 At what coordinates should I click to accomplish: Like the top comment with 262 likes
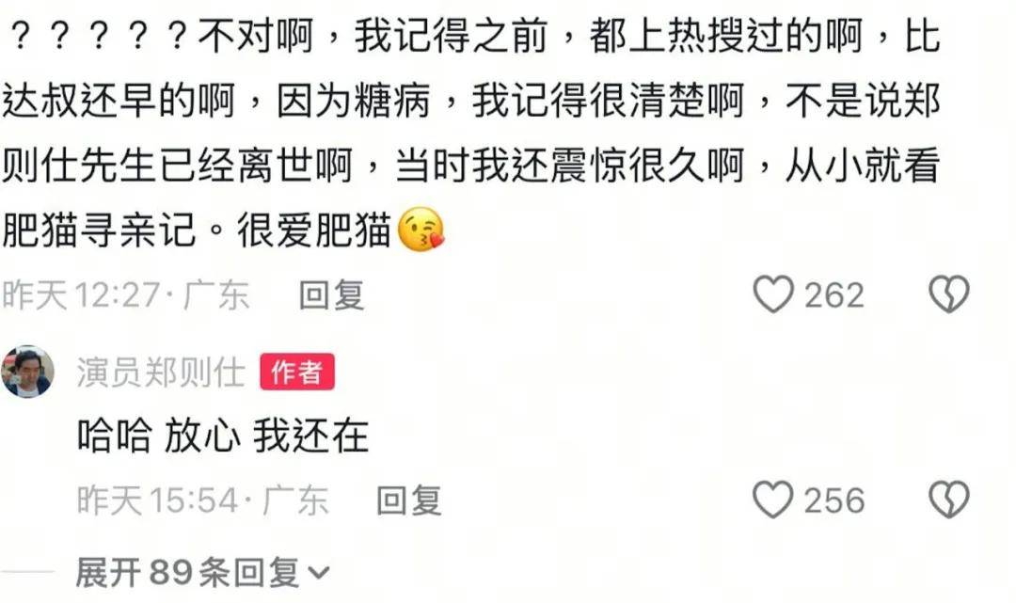773,294
